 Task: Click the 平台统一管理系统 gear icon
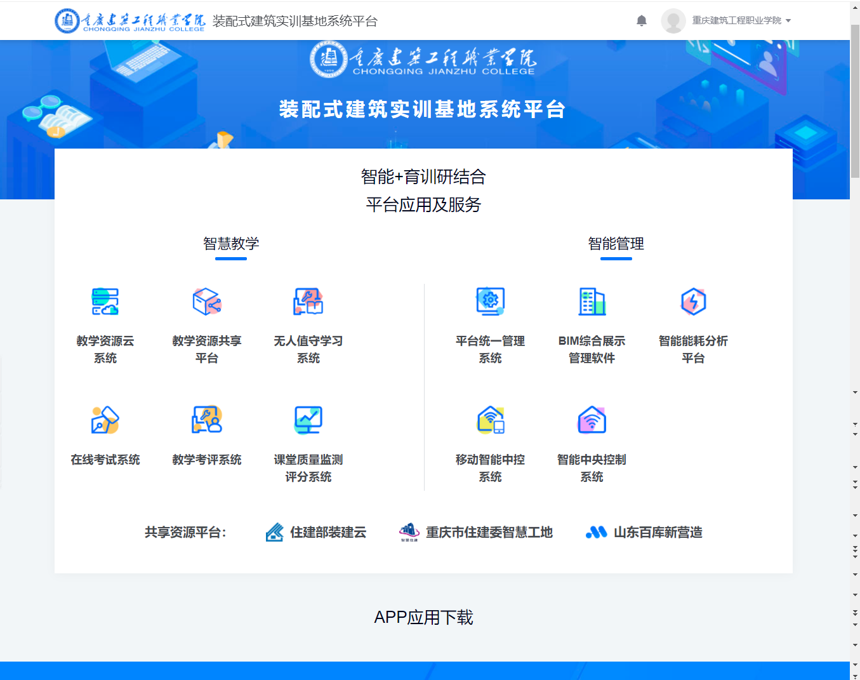[490, 302]
